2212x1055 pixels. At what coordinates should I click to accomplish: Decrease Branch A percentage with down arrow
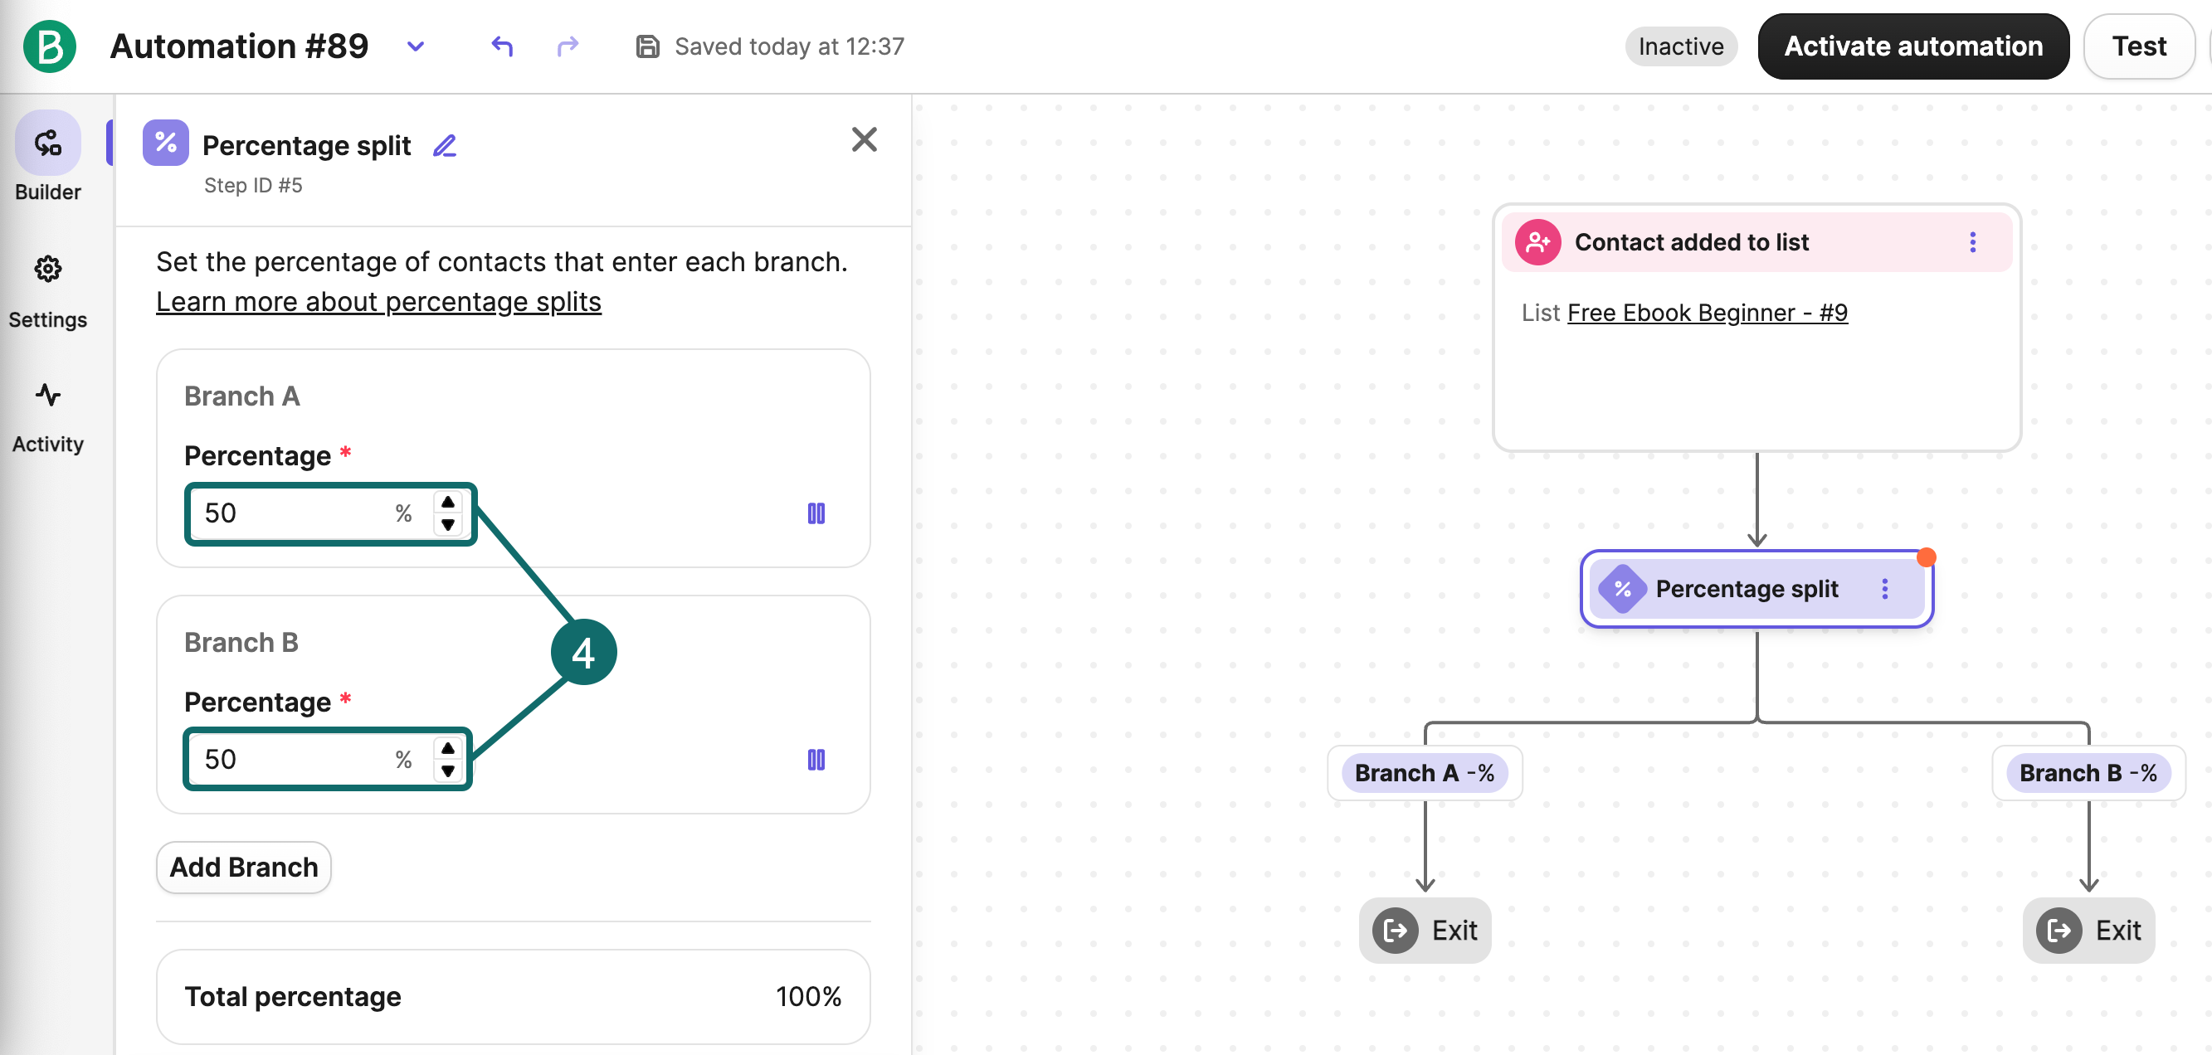coord(448,524)
